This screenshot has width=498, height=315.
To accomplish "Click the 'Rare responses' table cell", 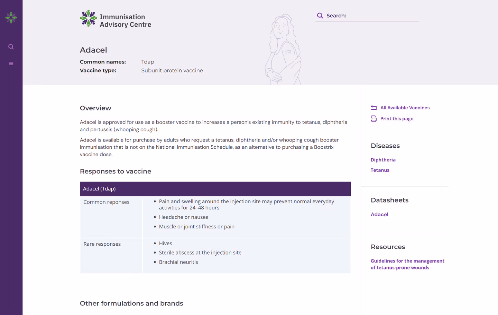I will (x=111, y=256).
